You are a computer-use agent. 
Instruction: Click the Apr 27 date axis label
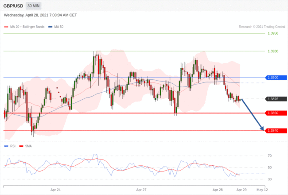tap(141, 190)
